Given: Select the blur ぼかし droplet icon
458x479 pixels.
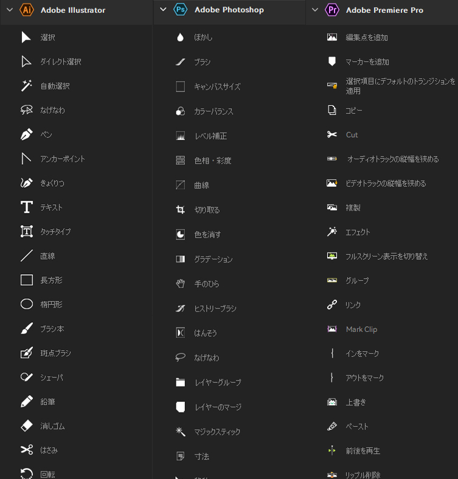Looking at the screenshot, I should 181,37.
